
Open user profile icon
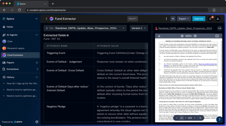click(218, 19)
